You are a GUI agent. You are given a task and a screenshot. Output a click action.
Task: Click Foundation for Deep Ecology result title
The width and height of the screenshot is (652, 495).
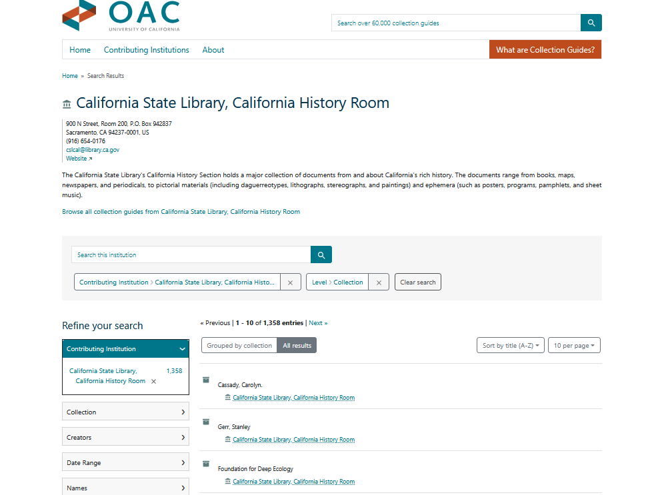coord(255,469)
